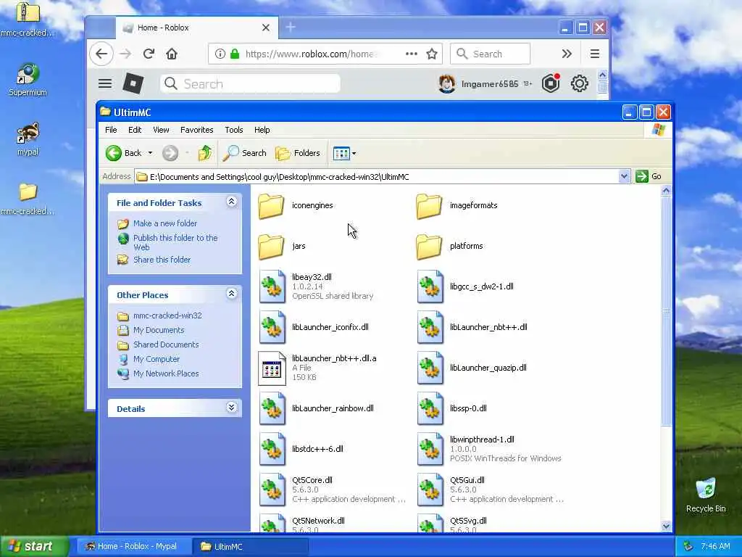Image resolution: width=742 pixels, height=557 pixels.
Task: Open My Computer link
Action: click(x=157, y=360)
